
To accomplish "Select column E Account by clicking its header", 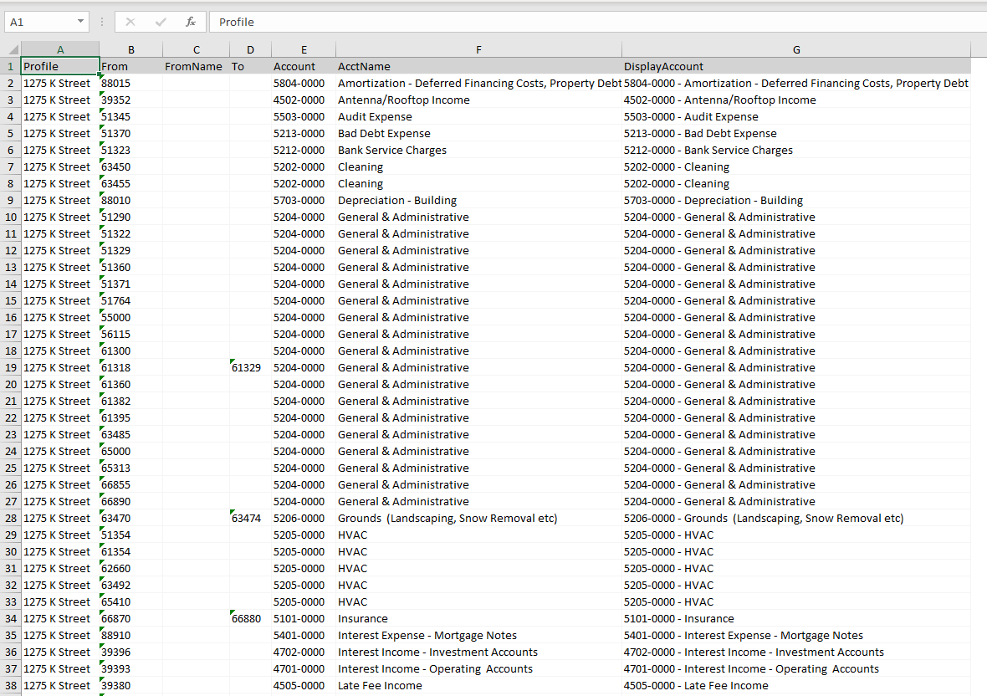I will tap(304, 49).
